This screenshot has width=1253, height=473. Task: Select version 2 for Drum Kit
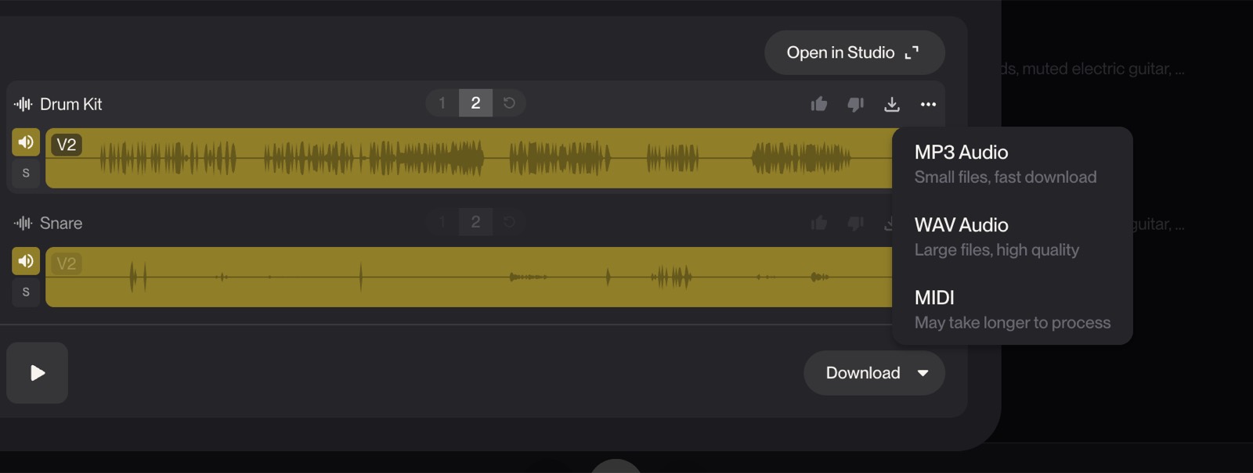point(475,103)
